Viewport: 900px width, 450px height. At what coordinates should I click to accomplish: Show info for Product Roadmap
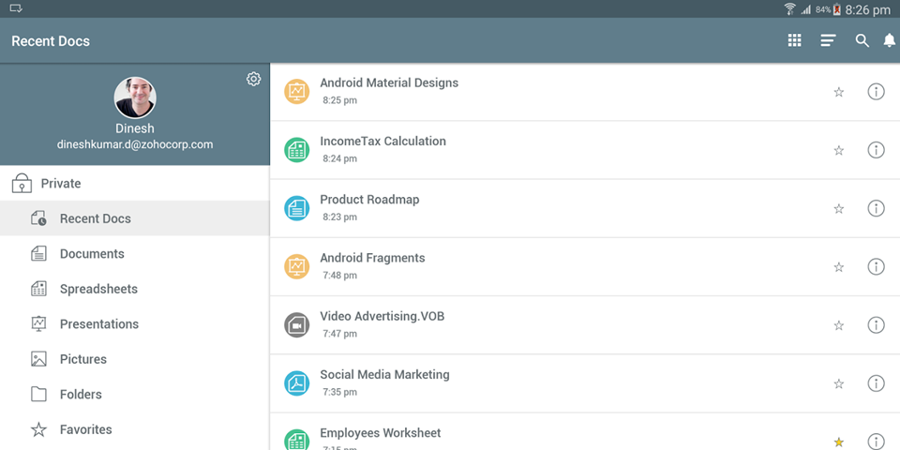click(876, 208)
